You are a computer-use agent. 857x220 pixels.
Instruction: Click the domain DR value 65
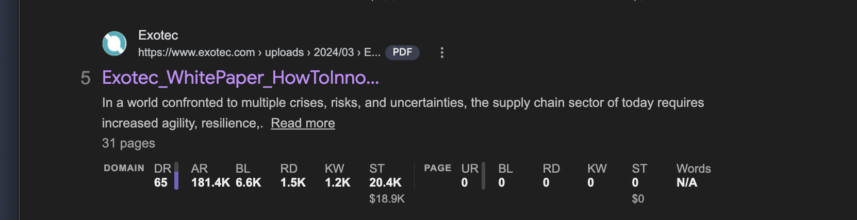(x=161, y=182)
